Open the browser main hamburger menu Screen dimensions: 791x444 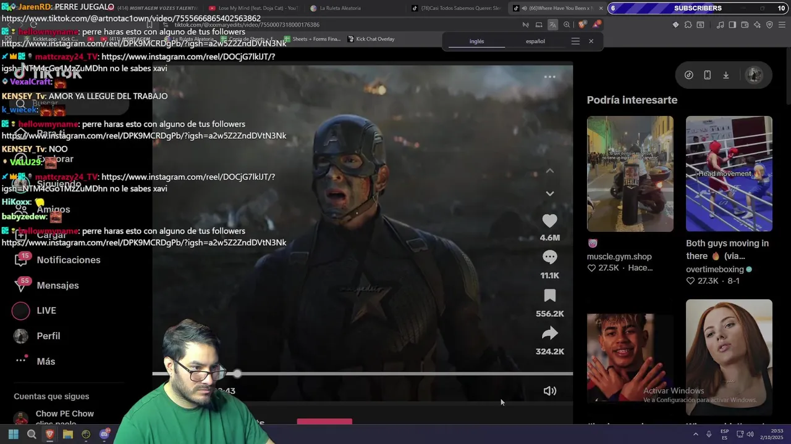[x=782, y=25]
